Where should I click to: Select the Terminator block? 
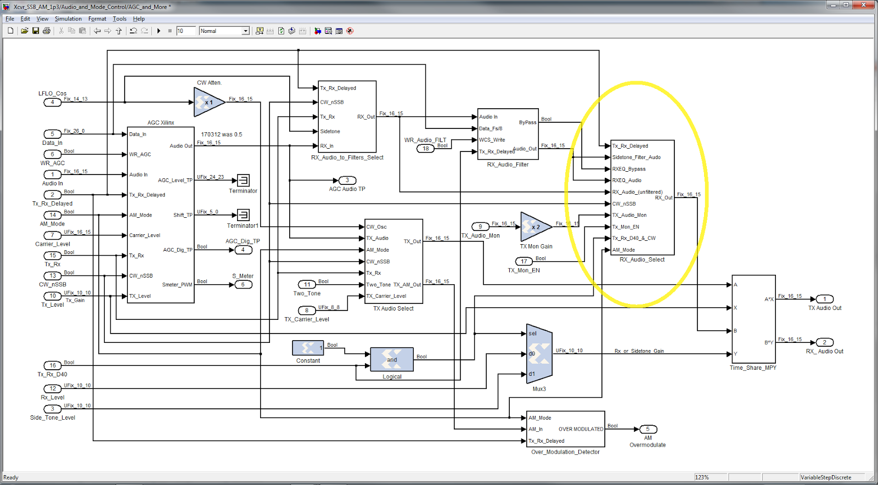(243, 180)
